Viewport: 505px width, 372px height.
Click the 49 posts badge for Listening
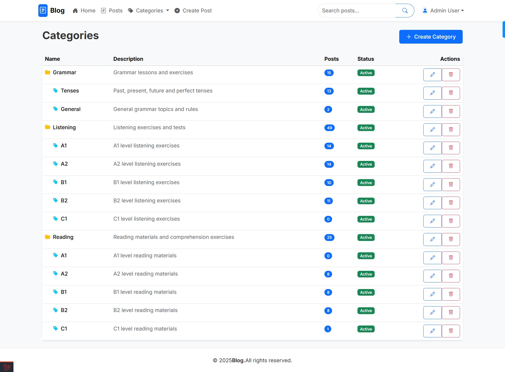pyautogui.click(x=329, y=128)
